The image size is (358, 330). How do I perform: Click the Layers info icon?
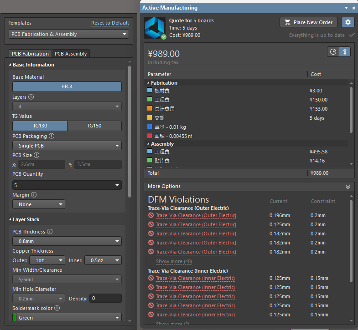point(31,97)
